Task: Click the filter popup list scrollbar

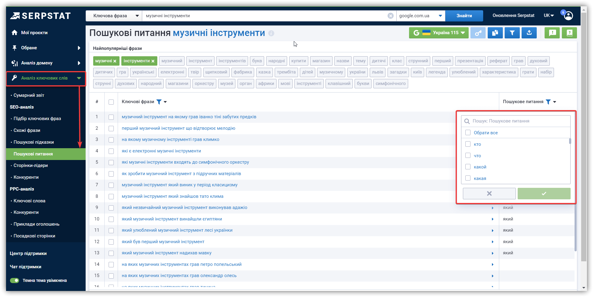Action: [570, 141]
